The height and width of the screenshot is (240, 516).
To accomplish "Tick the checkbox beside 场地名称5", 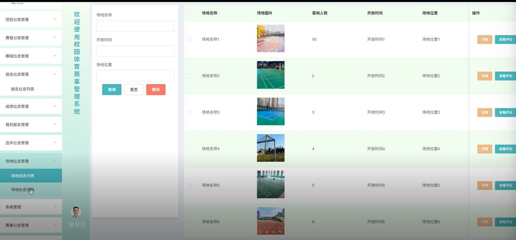I will pos(190,185).
